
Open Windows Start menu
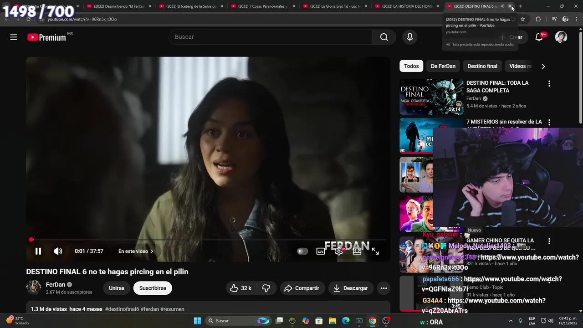click(x=197, y=321)
